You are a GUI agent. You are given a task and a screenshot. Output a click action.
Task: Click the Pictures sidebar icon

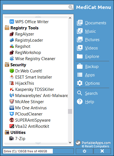click(80, 39)
